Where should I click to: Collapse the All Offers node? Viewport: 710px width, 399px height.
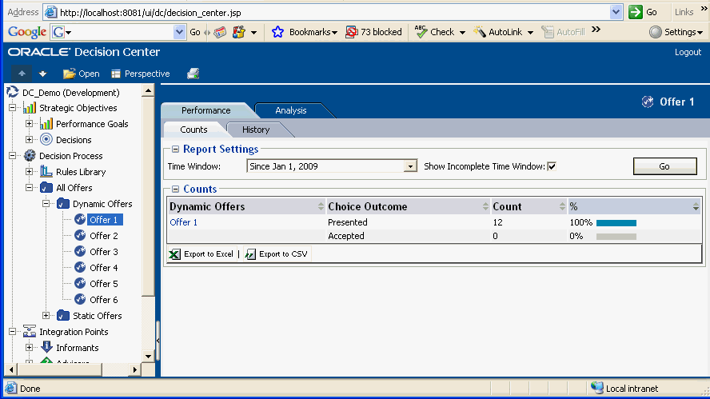[29, 187]
